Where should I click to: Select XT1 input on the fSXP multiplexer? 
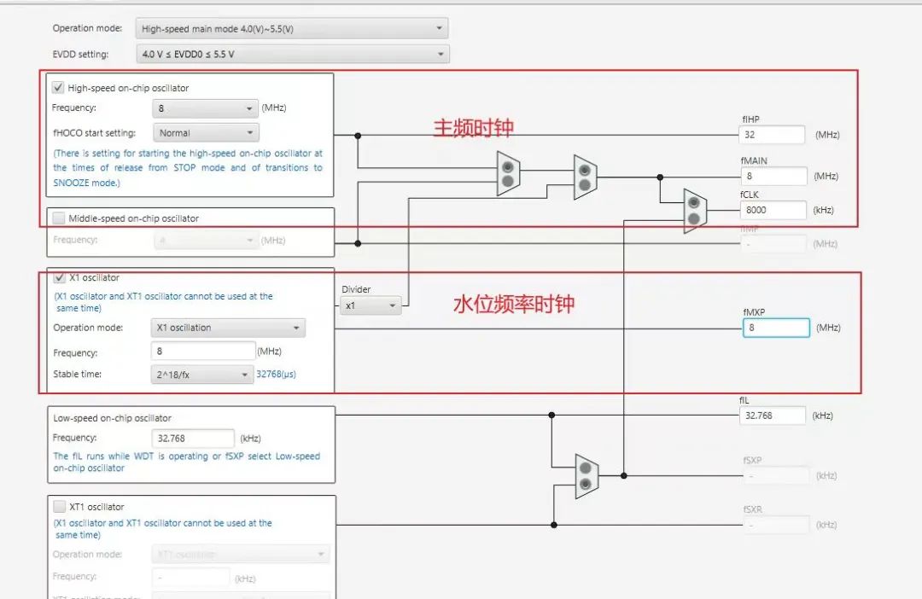click(585, 484)
